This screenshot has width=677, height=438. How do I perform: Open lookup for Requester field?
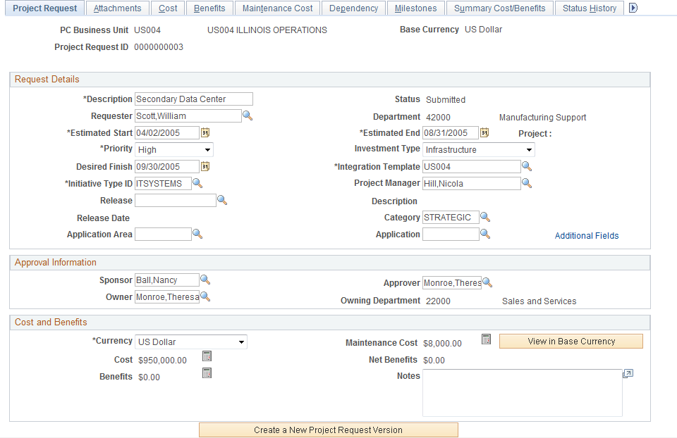pyautogui.click(x=248, y=115)
